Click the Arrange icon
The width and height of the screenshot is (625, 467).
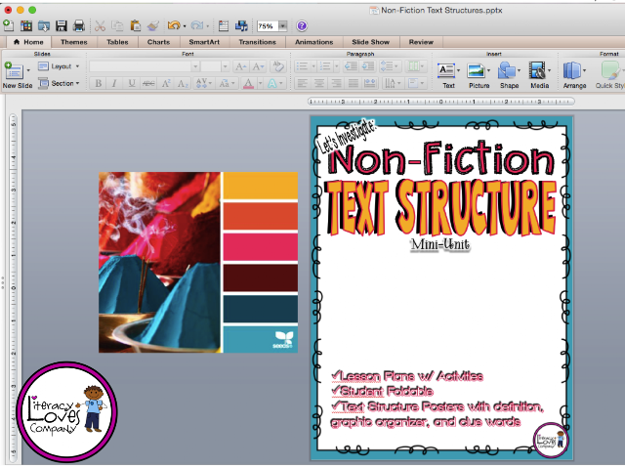click(574, 75)
